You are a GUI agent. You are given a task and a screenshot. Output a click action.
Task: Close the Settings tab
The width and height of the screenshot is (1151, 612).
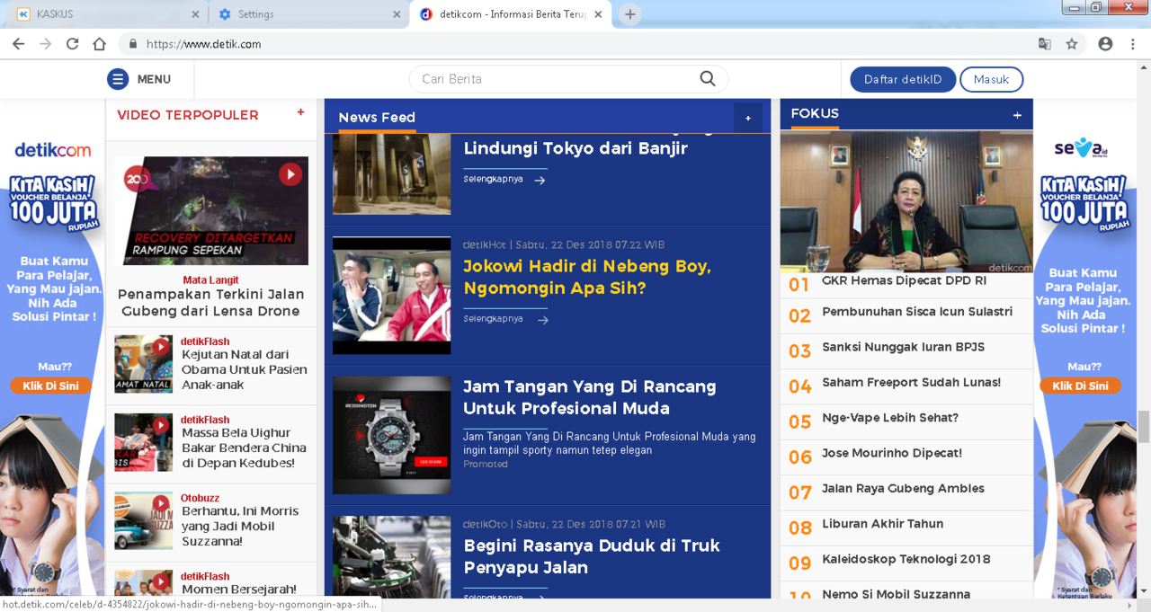click(398, 14)
